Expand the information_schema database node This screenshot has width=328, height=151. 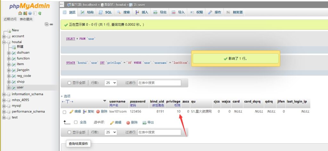(x=4, y=94)
